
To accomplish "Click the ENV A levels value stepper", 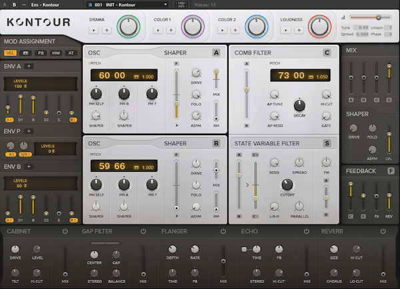I will pos(25,87).
